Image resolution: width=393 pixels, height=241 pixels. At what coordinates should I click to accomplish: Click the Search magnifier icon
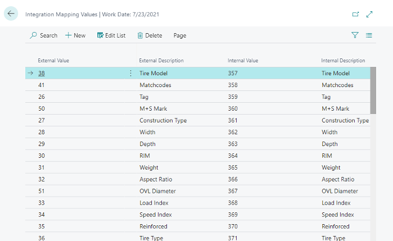[x=33, y=35]
